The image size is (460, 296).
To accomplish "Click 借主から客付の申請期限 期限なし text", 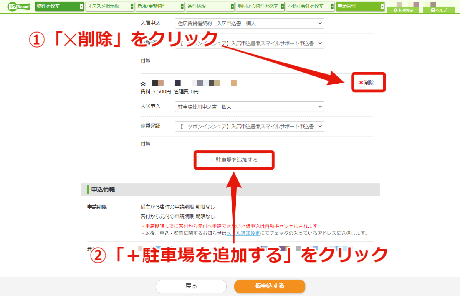I will point(178,207).
